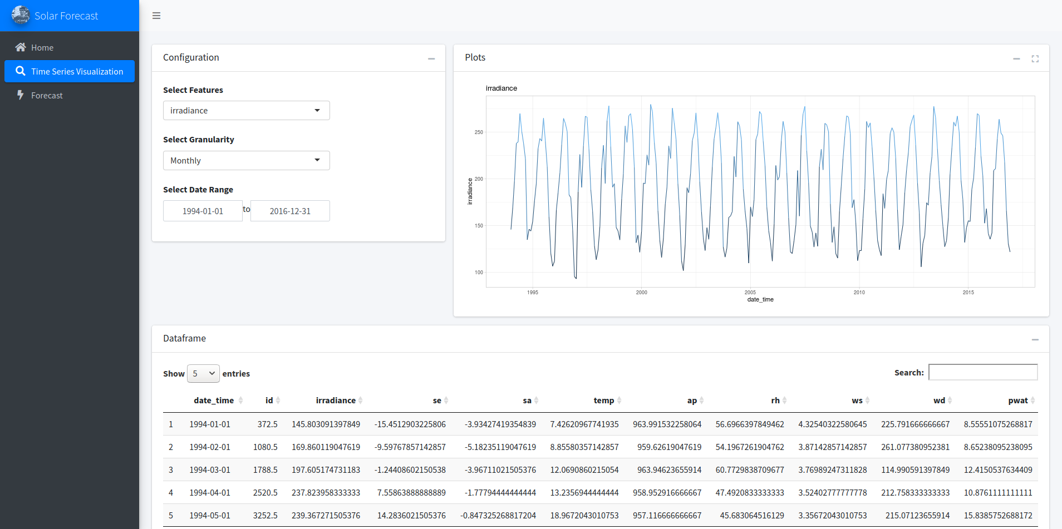The image size is (1062, 529).
Task: Click the 1994-03-01 date cell
Action: click(210, 469)
